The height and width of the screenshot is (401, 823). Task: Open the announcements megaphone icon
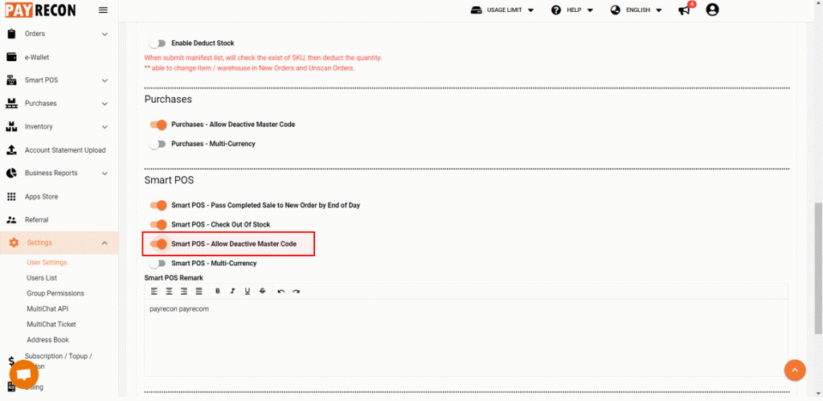pos(684,10)
